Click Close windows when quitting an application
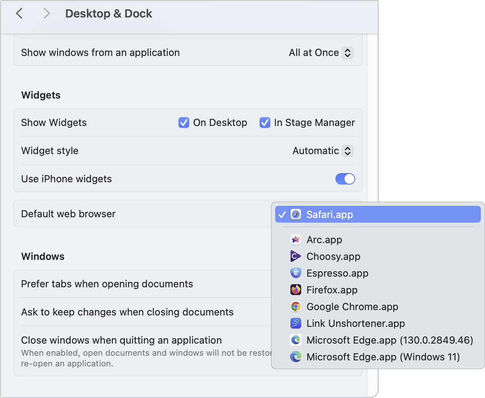The image size is (485, 398). click(121, 340)
